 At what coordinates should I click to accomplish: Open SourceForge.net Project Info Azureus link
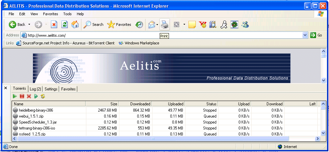65,43
